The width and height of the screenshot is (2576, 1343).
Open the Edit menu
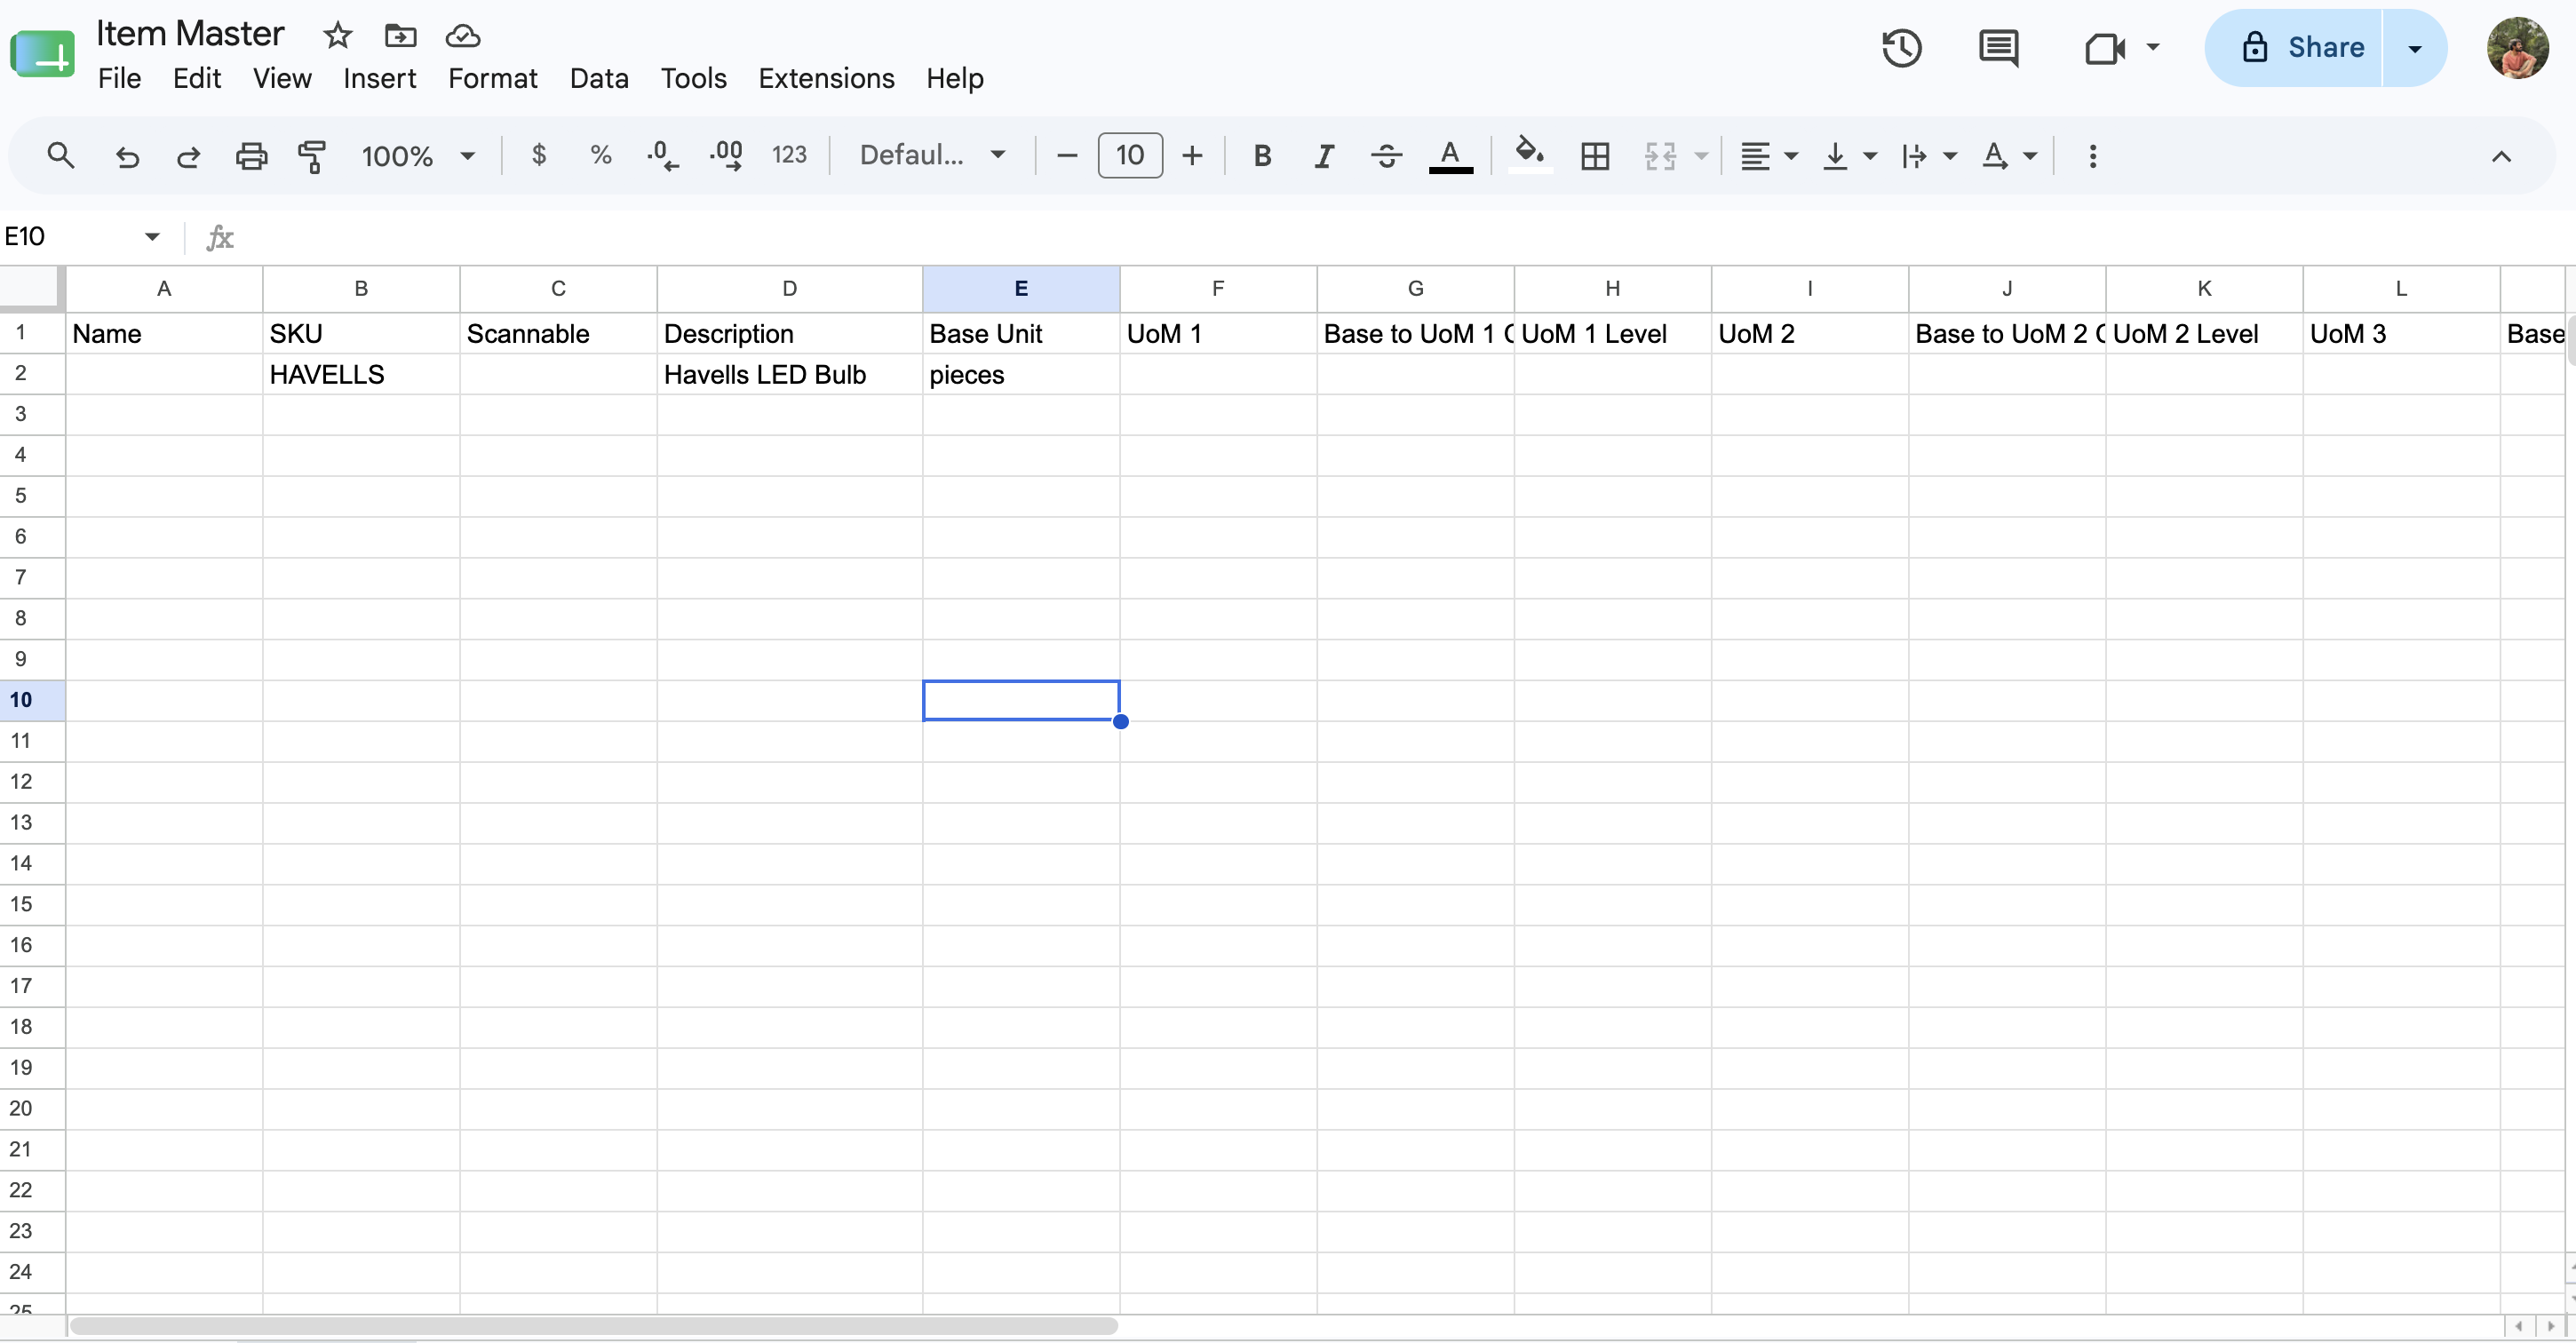(196, 78)
